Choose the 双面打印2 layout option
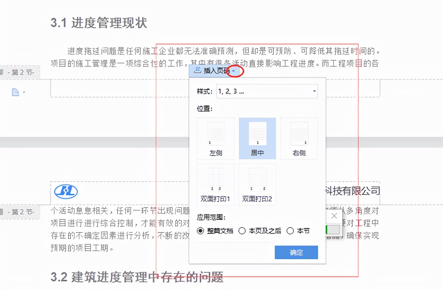 (x=257, y=184)
